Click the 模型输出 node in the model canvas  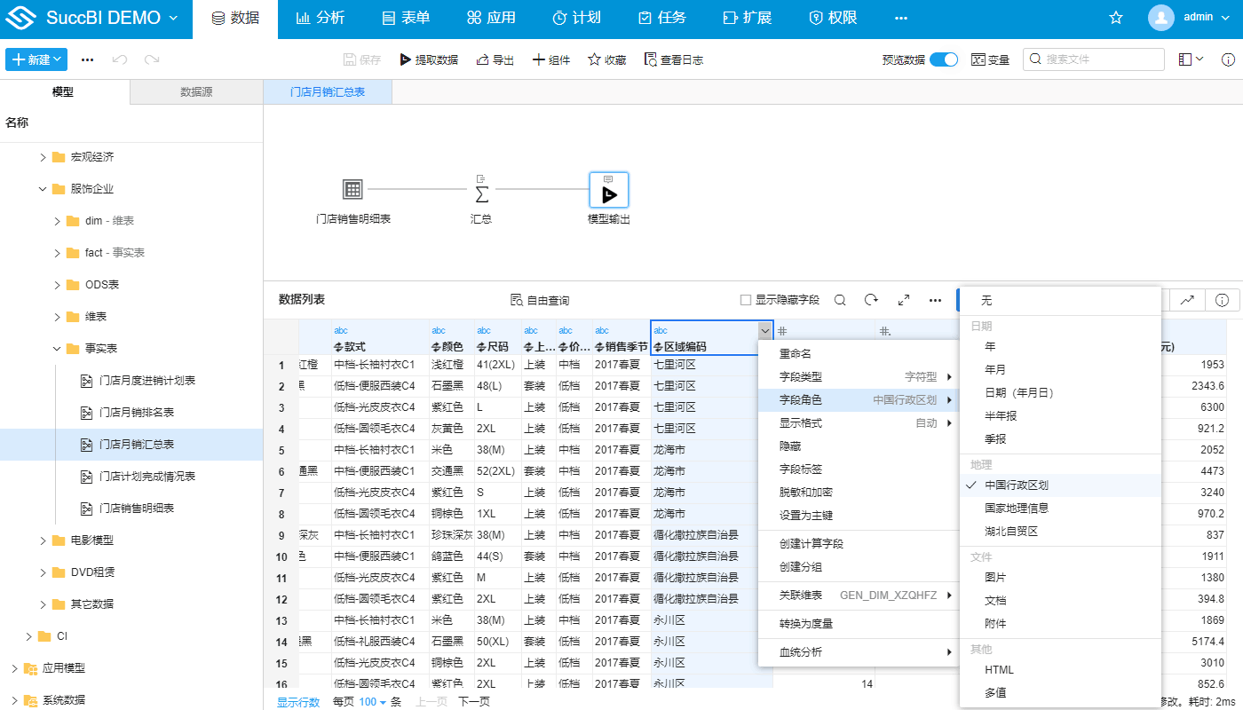pyautogui.click(x=608, y=189)
